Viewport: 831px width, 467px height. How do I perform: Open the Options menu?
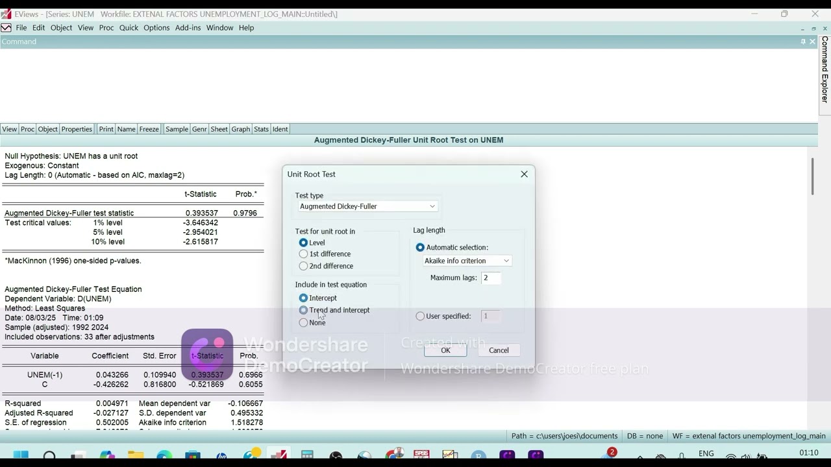point(156,28)
